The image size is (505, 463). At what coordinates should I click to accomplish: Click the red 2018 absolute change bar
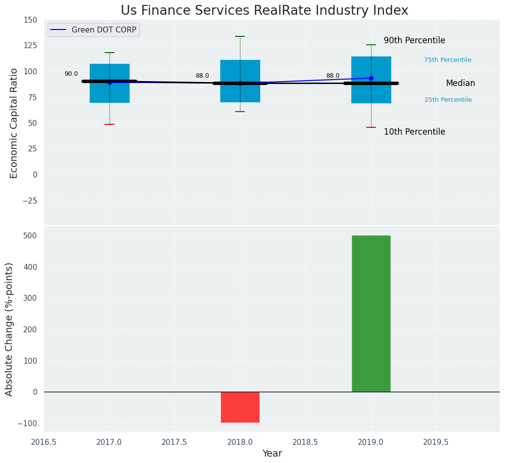click(x=240, y=407)
